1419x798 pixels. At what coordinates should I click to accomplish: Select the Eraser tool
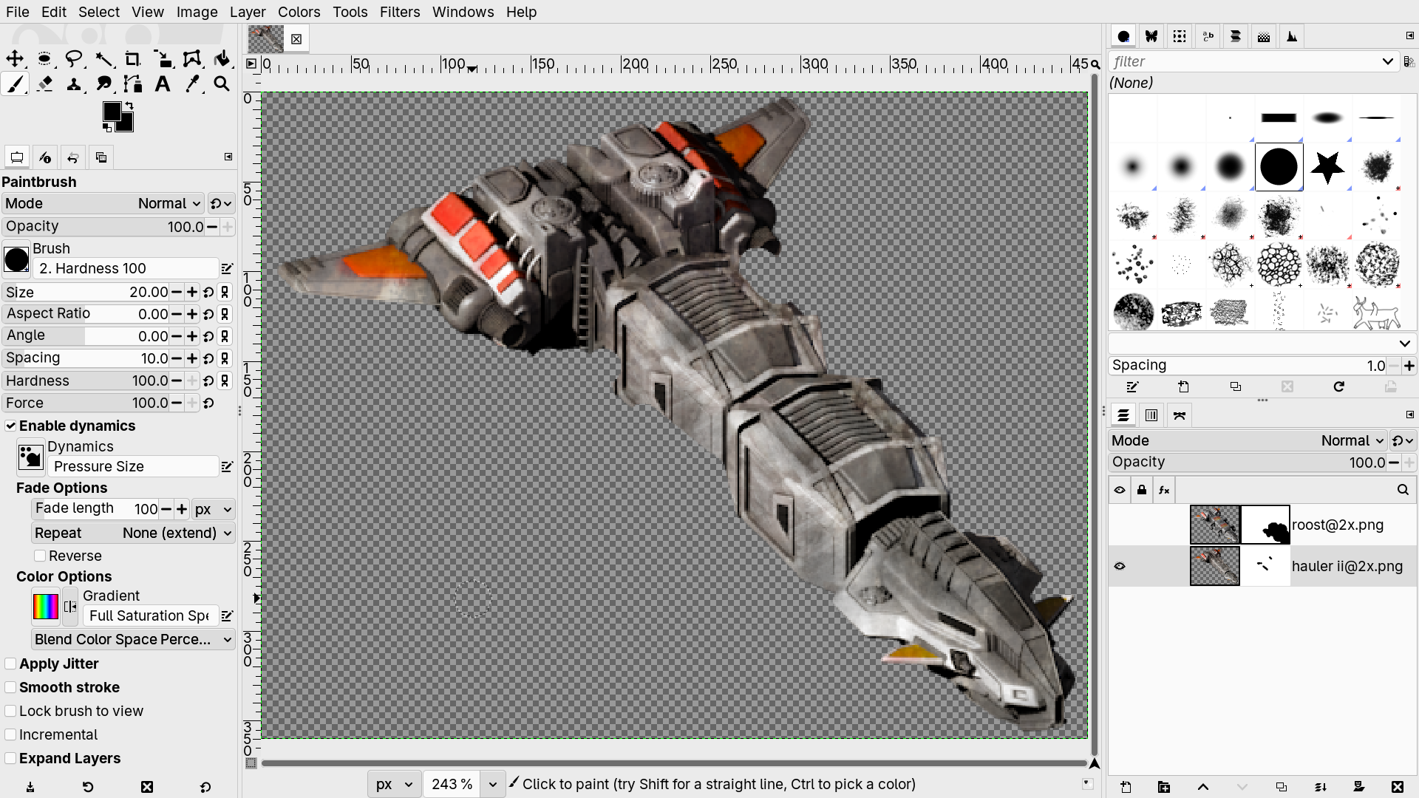(x=44, y=84)
